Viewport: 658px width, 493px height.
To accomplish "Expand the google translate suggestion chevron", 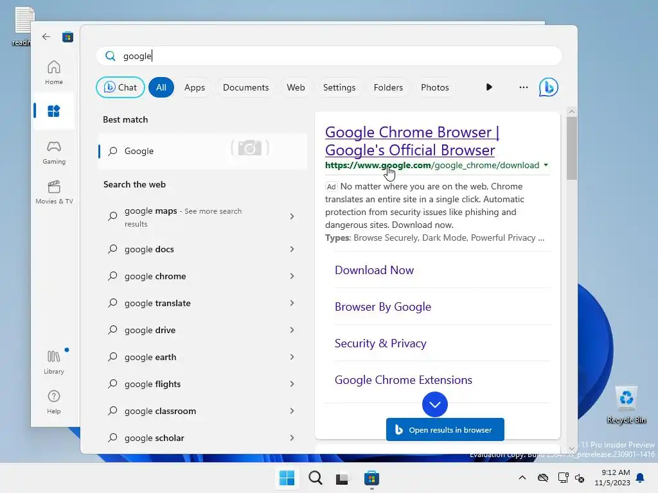I will (292, 303).
